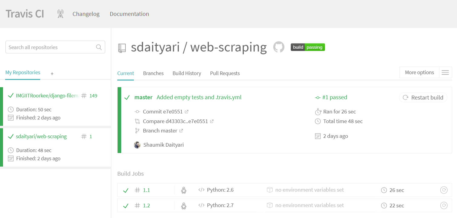Image resolution: width=457 pixels, height=218 pixels.
Task: Restart job 1.2 using its circular restart icon
Action: coord(444,205)
